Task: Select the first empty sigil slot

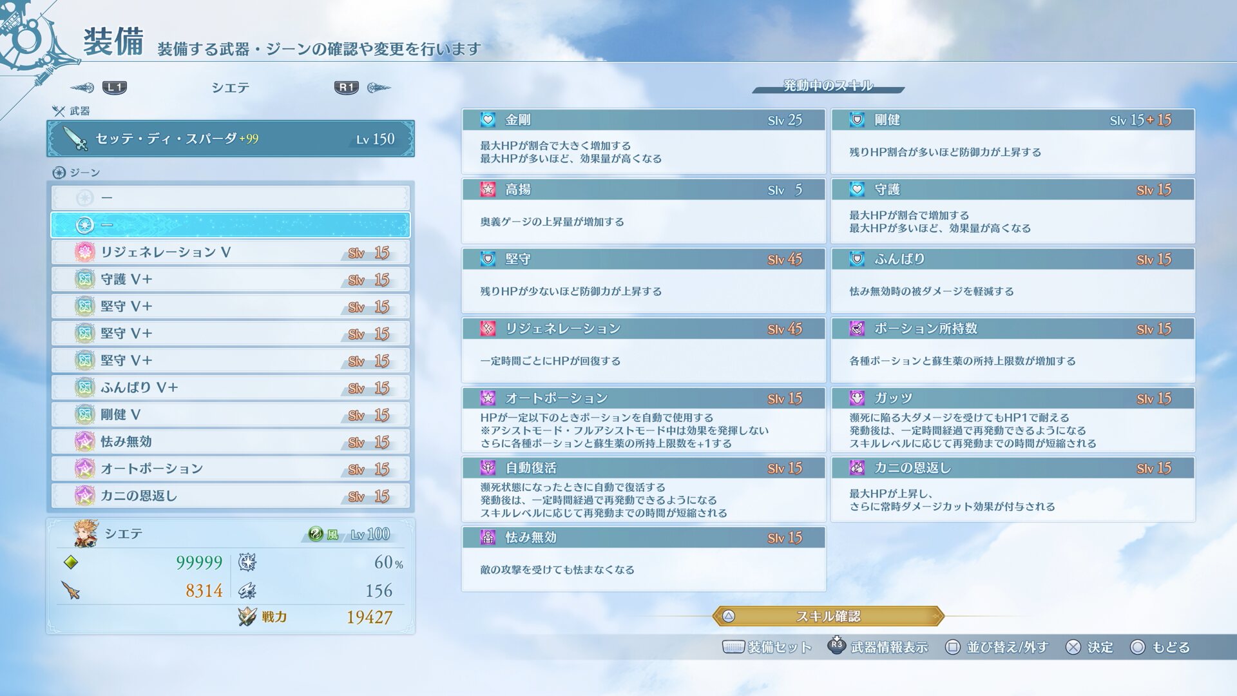Action: [x=231, y=198]
